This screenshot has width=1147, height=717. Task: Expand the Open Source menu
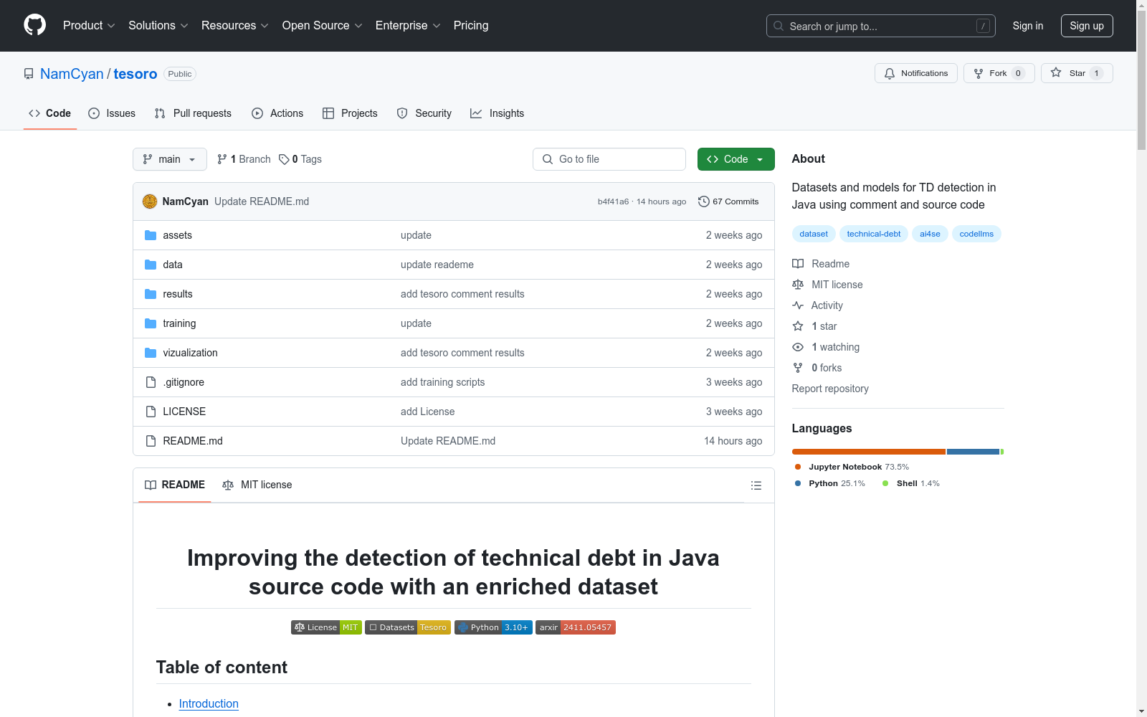323,26
